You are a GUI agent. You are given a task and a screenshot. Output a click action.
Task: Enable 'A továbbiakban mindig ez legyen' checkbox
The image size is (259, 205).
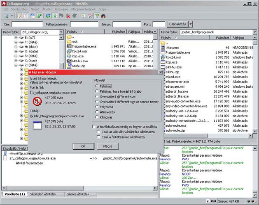[x=94, y=127]
